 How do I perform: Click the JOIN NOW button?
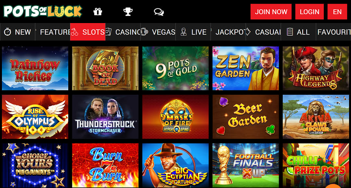tap(271, 12)
